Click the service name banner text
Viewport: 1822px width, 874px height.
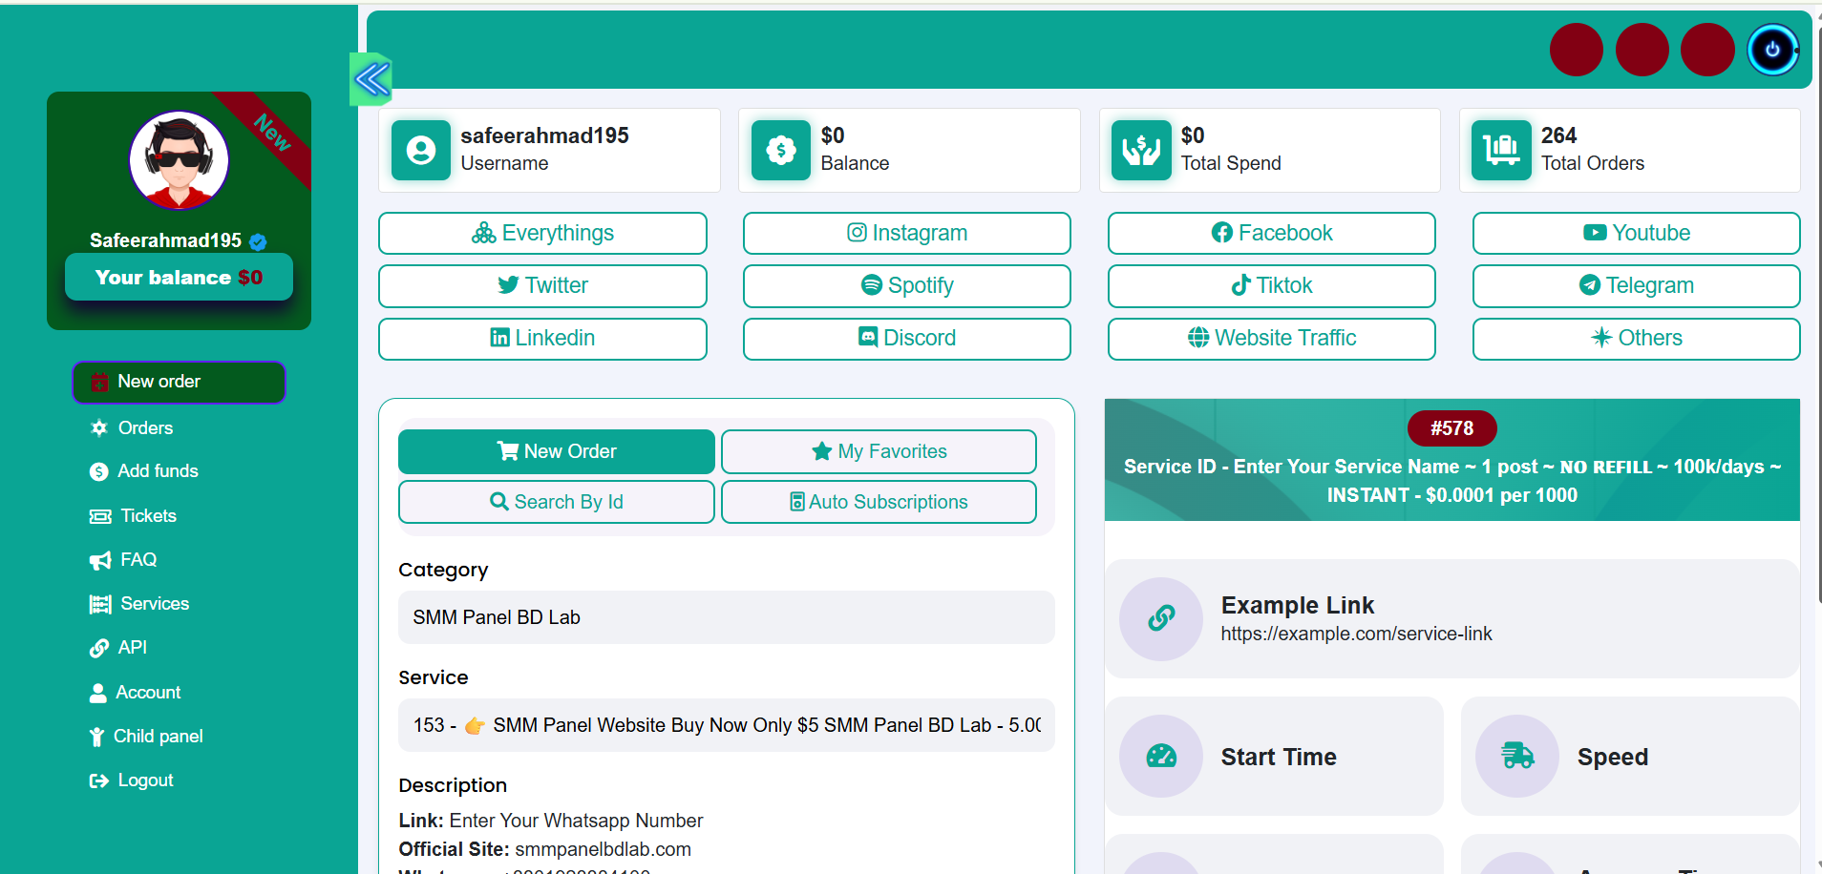(1452, 481)
